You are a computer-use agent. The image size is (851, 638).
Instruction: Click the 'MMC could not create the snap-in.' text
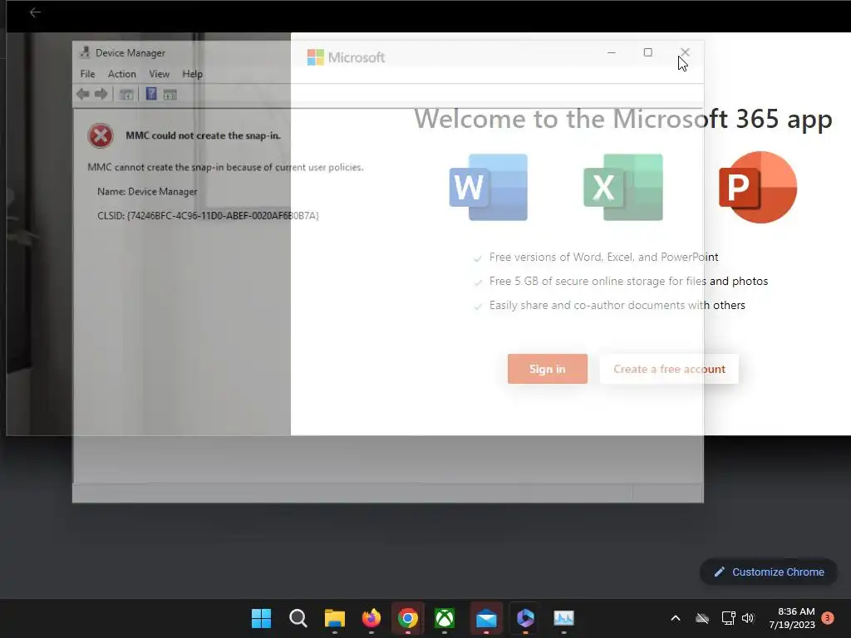click(x=203, y=135)
